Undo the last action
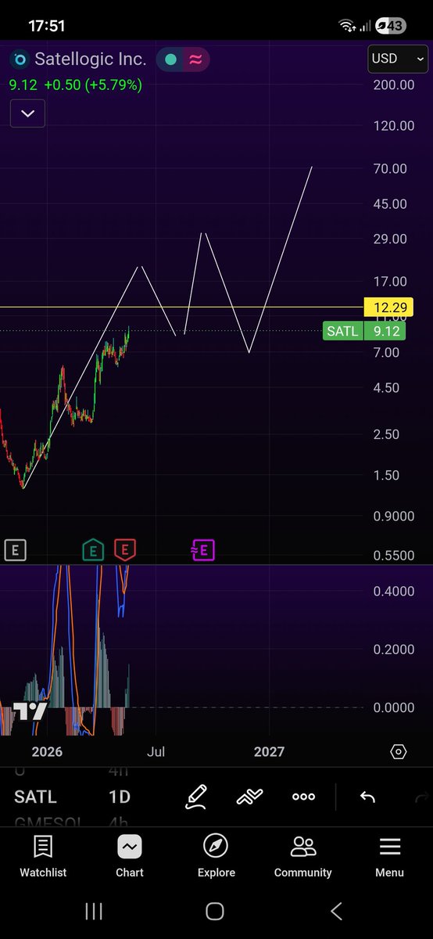 [367, 797]
